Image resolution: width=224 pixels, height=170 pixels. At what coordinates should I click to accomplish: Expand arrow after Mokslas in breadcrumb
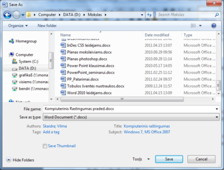tap(106, 15)
